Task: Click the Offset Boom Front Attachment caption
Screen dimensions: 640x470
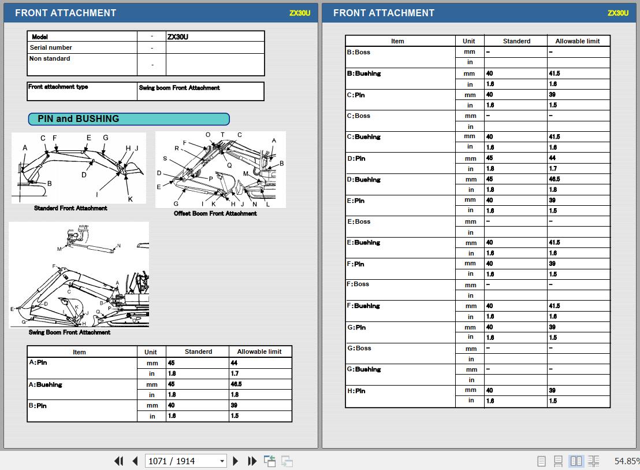Action: pyautogui.click(x=215, y=213)
